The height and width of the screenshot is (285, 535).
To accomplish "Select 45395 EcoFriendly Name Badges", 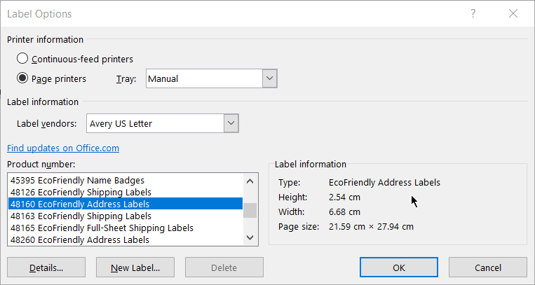I will [126, 181].
